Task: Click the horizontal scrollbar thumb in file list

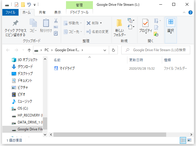Action: (x=110, y=134)
